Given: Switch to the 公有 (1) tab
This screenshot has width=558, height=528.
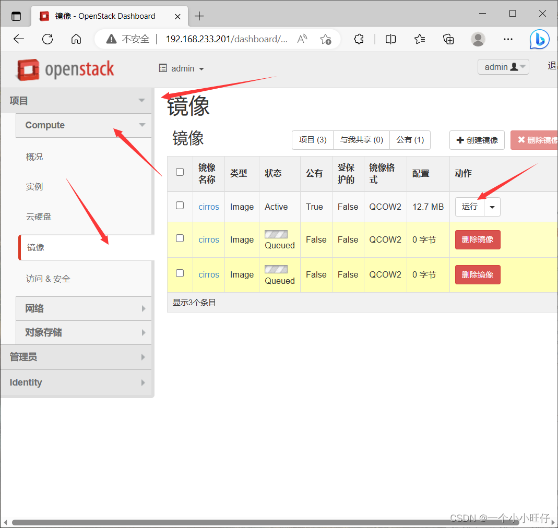Looking at the screenshot, I should tap(410, 140).
